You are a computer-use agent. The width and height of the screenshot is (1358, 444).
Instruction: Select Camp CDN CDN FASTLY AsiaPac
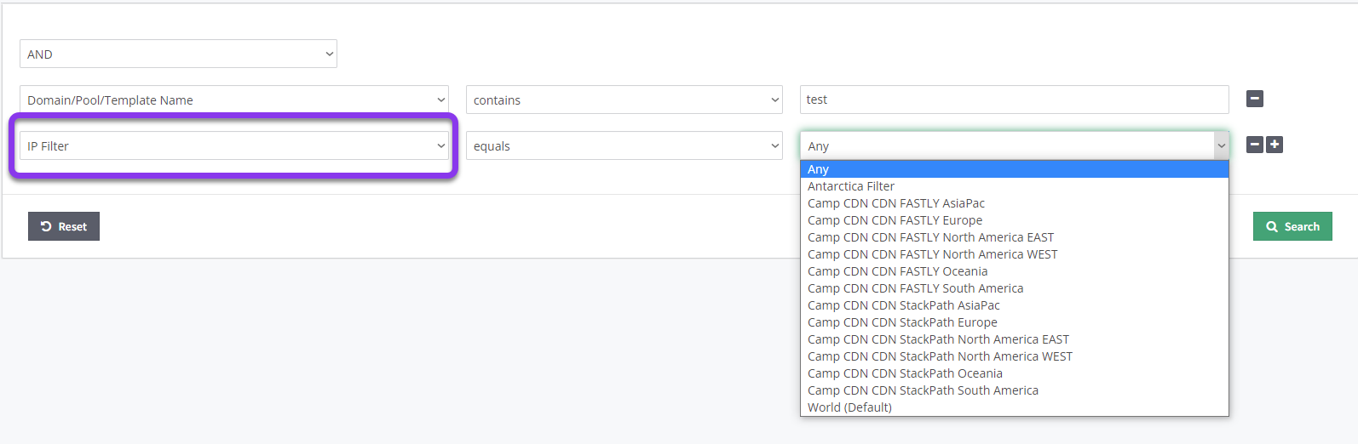[x=1014, y=203]
